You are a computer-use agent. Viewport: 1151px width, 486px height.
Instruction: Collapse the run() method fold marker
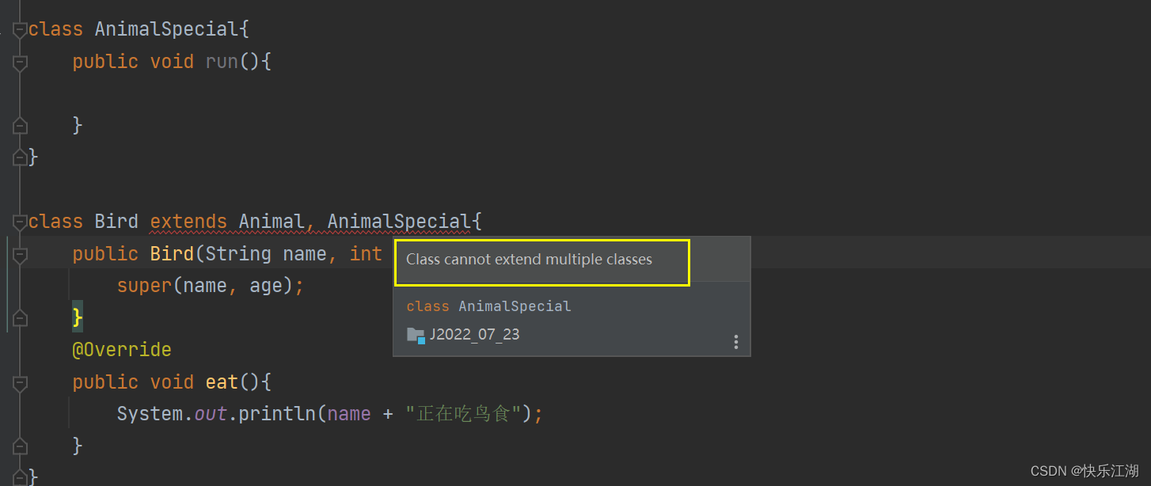[20, 63]
